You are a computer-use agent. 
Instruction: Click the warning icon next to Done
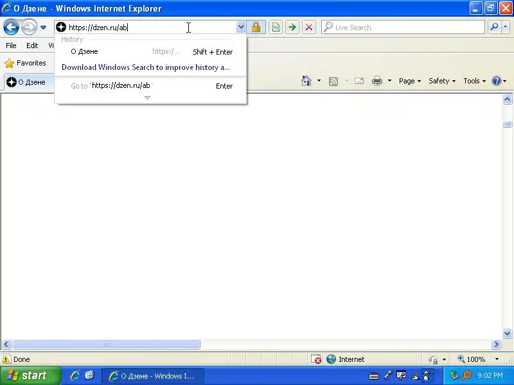(x=6, y=359)
